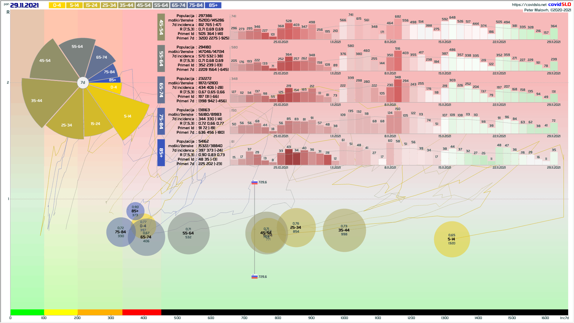Screen dimensions: 574x323
Task: Click the lower Slovenian flag marker 729,6
Action: tap(254, 277)
